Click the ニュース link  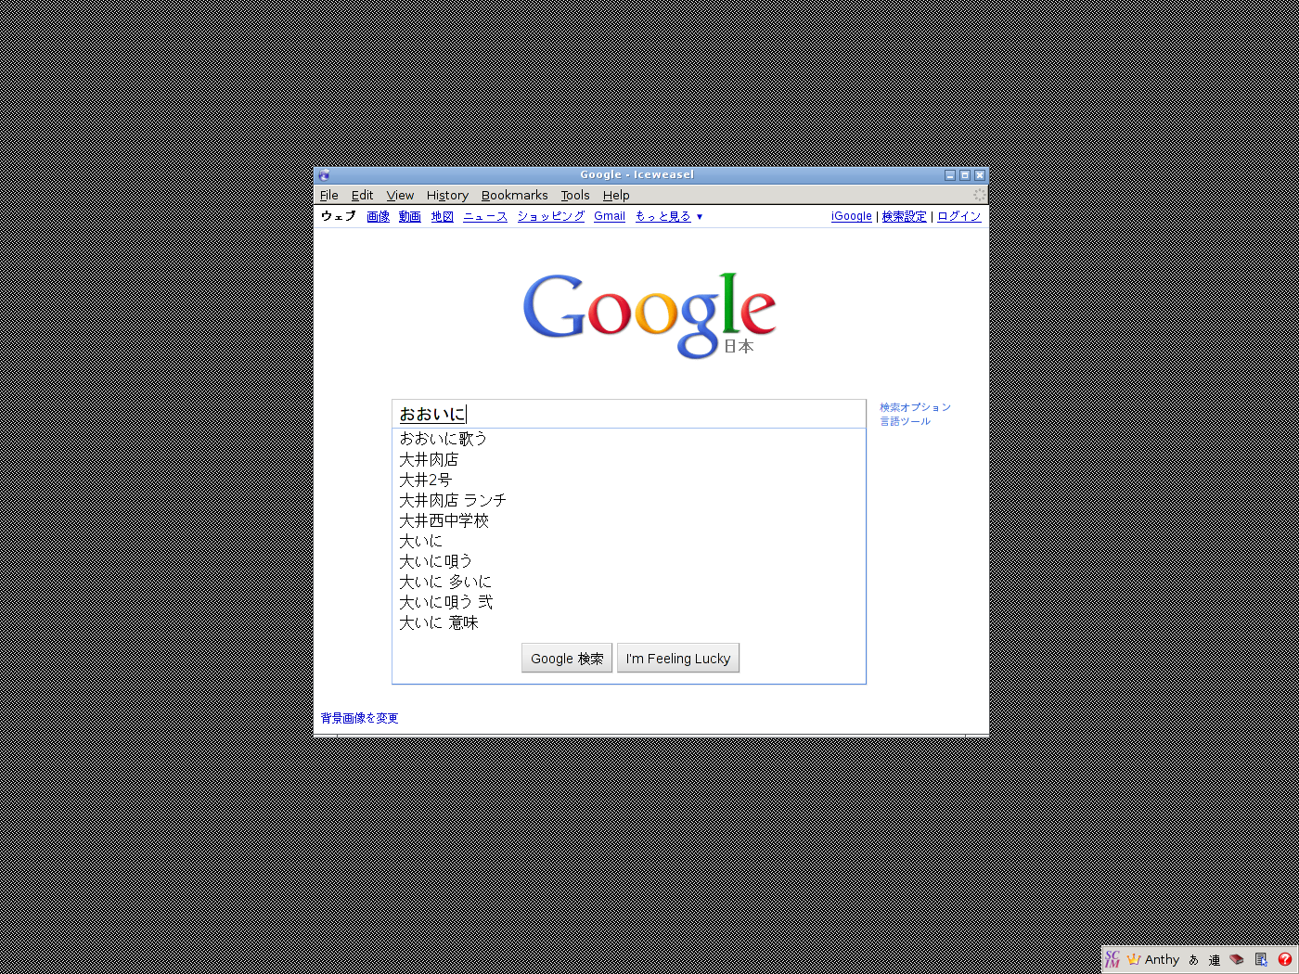[x=485, y=216]
